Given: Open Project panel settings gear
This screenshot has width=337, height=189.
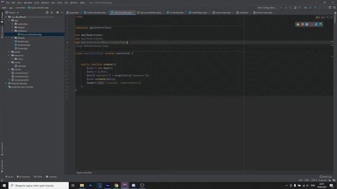Looking at the screenshot, I should tap(57, 13).
